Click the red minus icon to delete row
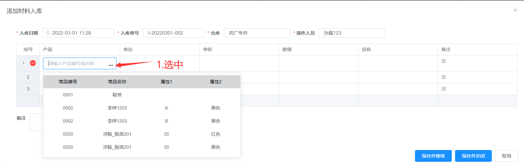 [x=33, y=63]
